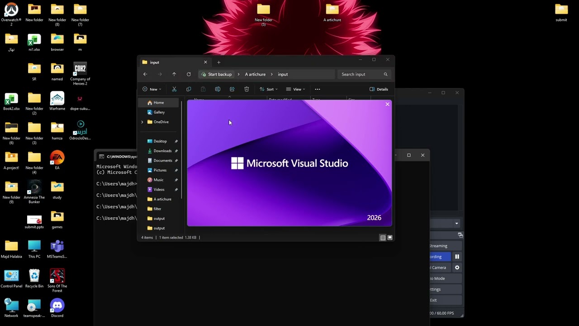
Task: Click the OBS pause recording button
Action: [x=457, y=257]
